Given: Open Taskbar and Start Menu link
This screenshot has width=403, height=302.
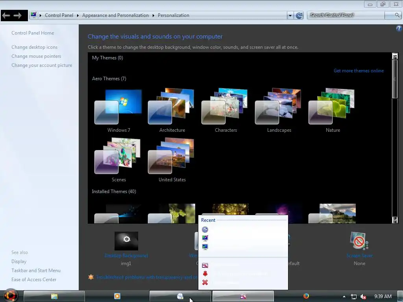Looking at the screenshot, I should (x=36, y=271).
